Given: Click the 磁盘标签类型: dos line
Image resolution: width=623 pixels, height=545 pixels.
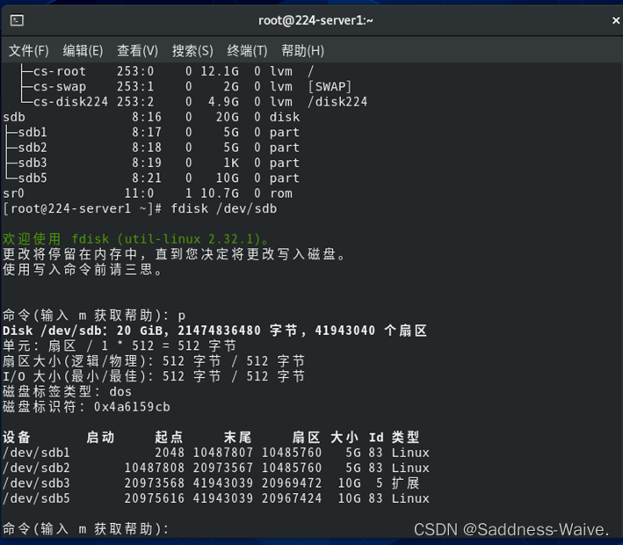Looking at the screenshot, I should 67,391.
